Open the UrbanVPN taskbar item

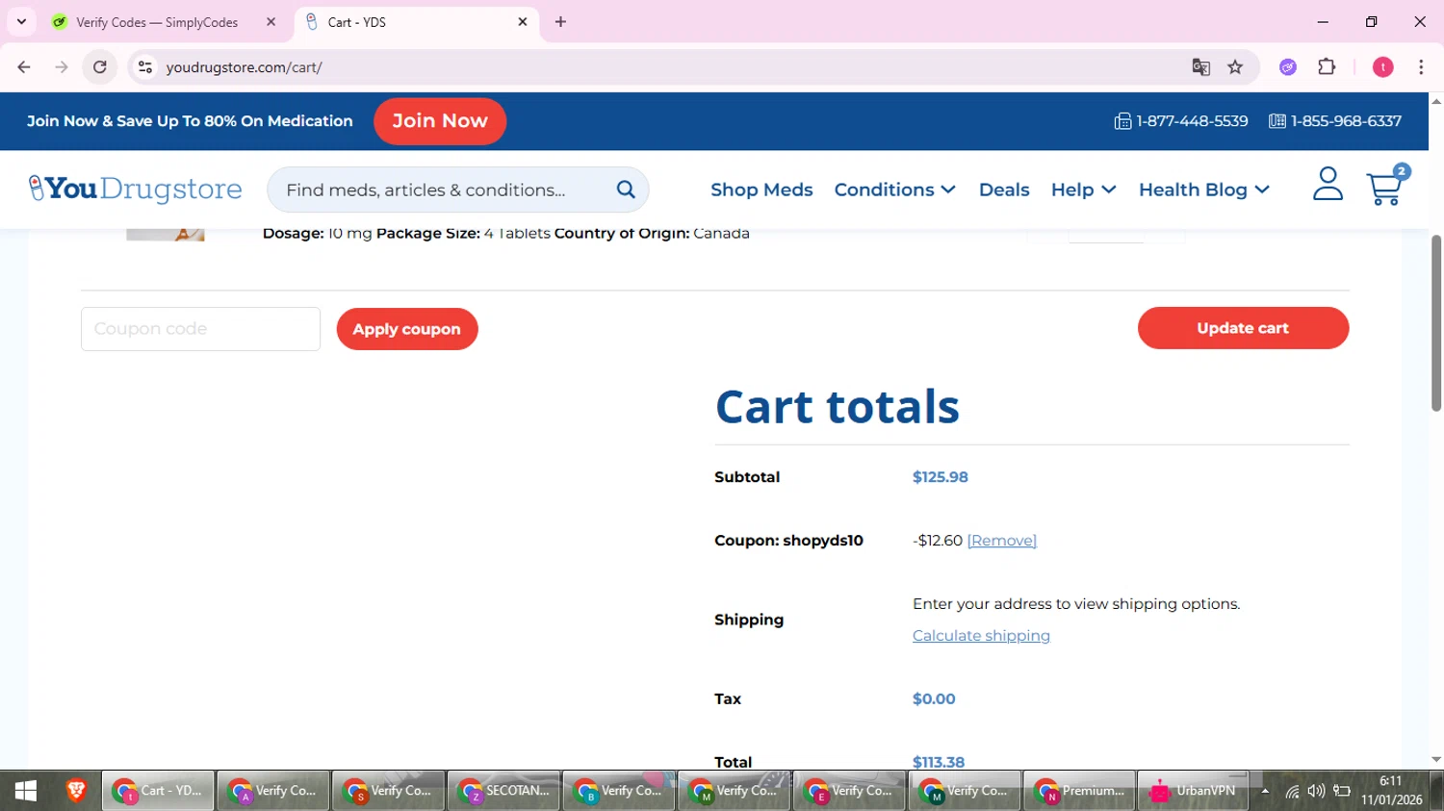click(x=1193, y=791)
